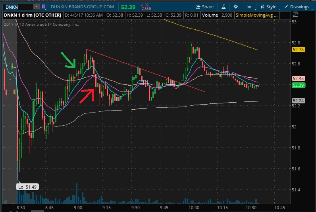This screenshot has height=212, width=316.
Task: Click the Share button
Action: (204, 7)
